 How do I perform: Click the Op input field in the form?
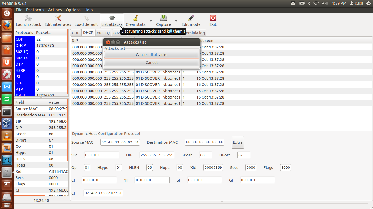(87, 168)
